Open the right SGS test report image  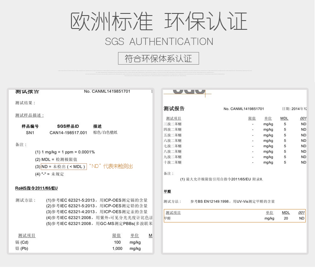click(235, 171)
